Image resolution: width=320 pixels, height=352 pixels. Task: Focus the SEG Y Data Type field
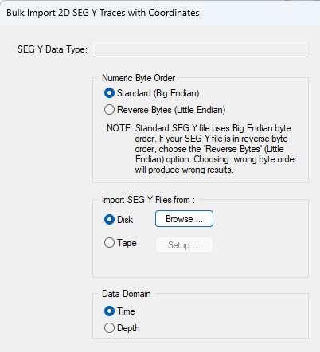point(201,49)
